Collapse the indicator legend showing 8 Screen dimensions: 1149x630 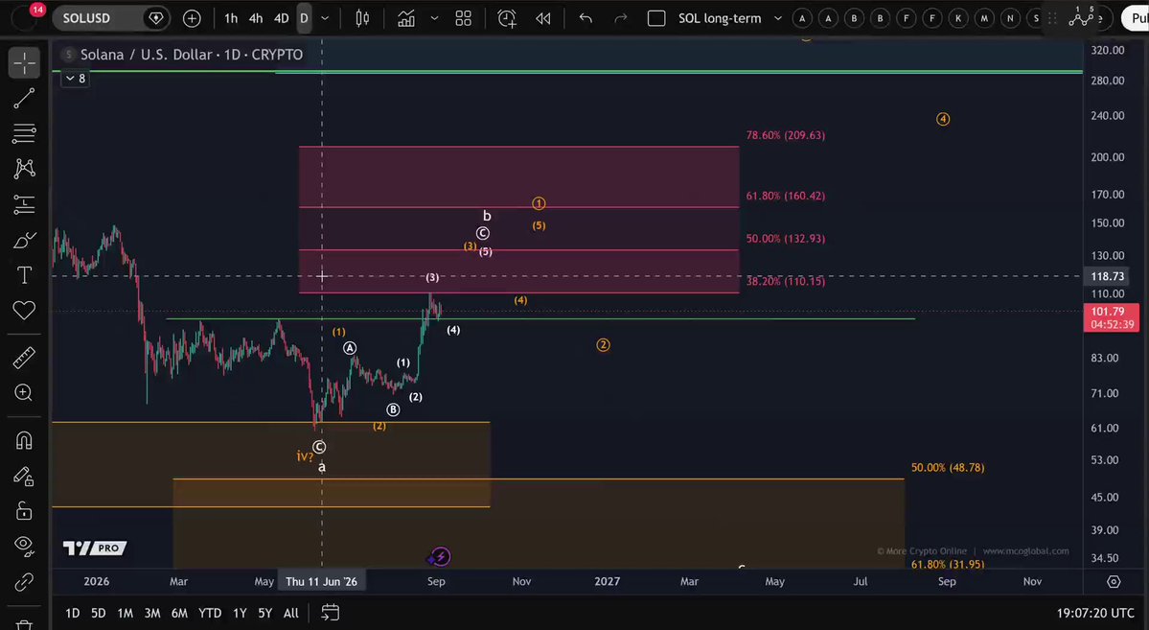pyautogui.click(x=75, y=79)
